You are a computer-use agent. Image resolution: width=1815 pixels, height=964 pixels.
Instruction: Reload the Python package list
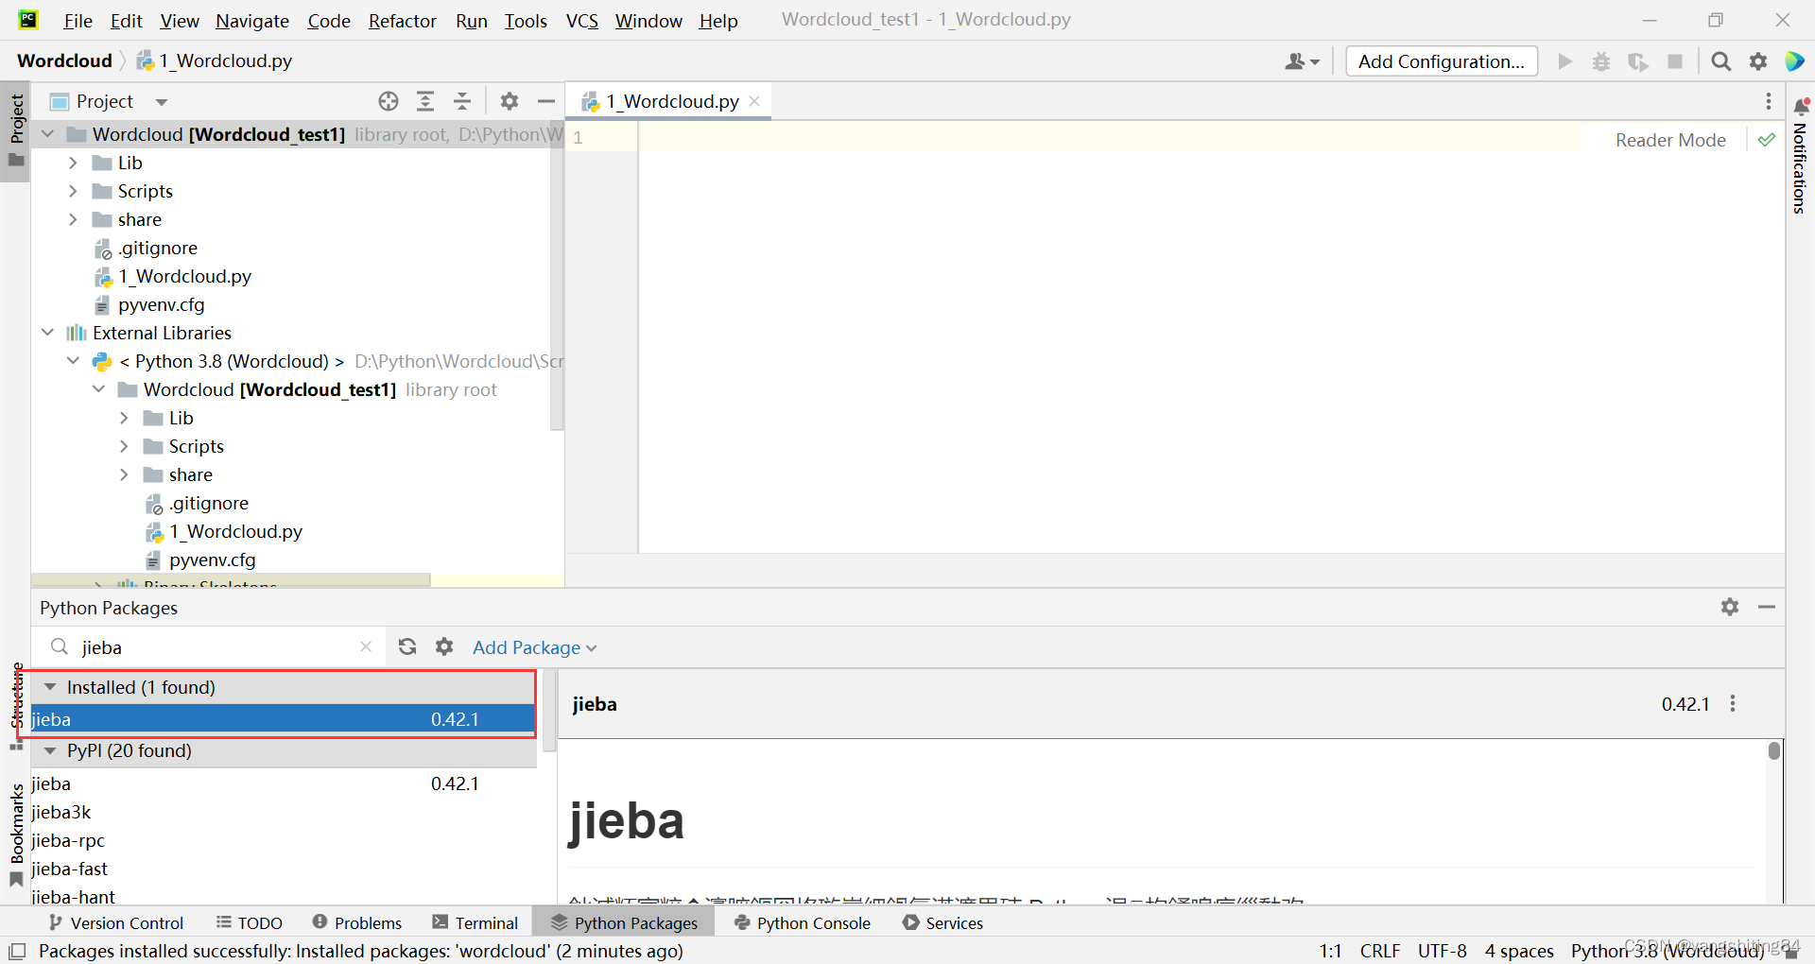point(407,646)
